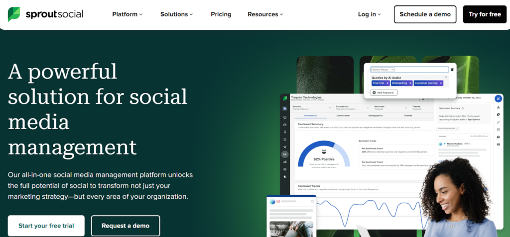Click the Sprout Social leaf logo
The height and width of the screenshot is (237, 510).
click(14, 14)
